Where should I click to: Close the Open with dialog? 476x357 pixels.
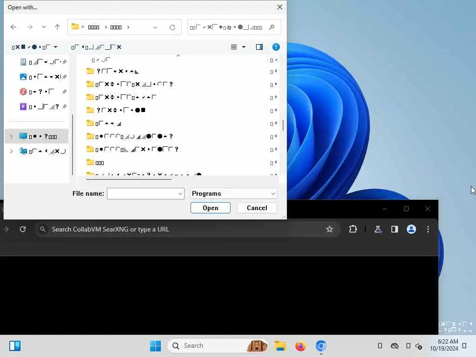279,7
